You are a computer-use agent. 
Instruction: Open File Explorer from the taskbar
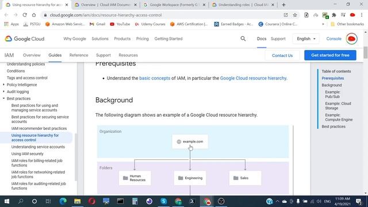tap(77, 201)
